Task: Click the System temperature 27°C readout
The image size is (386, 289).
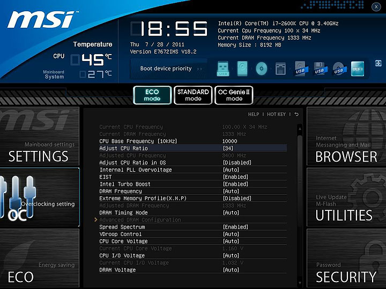Action: (95, 74)
